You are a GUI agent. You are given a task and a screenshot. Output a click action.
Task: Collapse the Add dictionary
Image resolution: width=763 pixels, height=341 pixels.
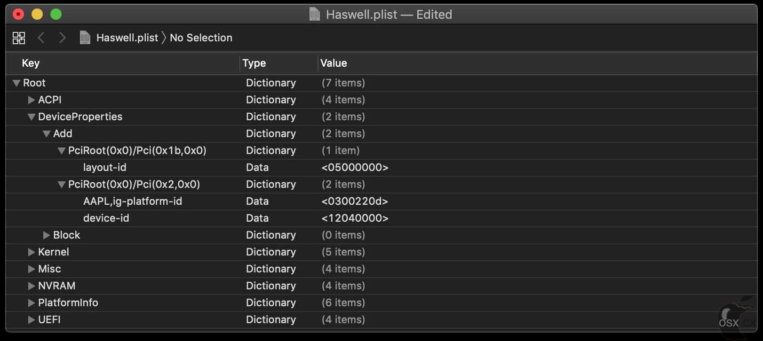pyautogui.click(x=47, y=134)
